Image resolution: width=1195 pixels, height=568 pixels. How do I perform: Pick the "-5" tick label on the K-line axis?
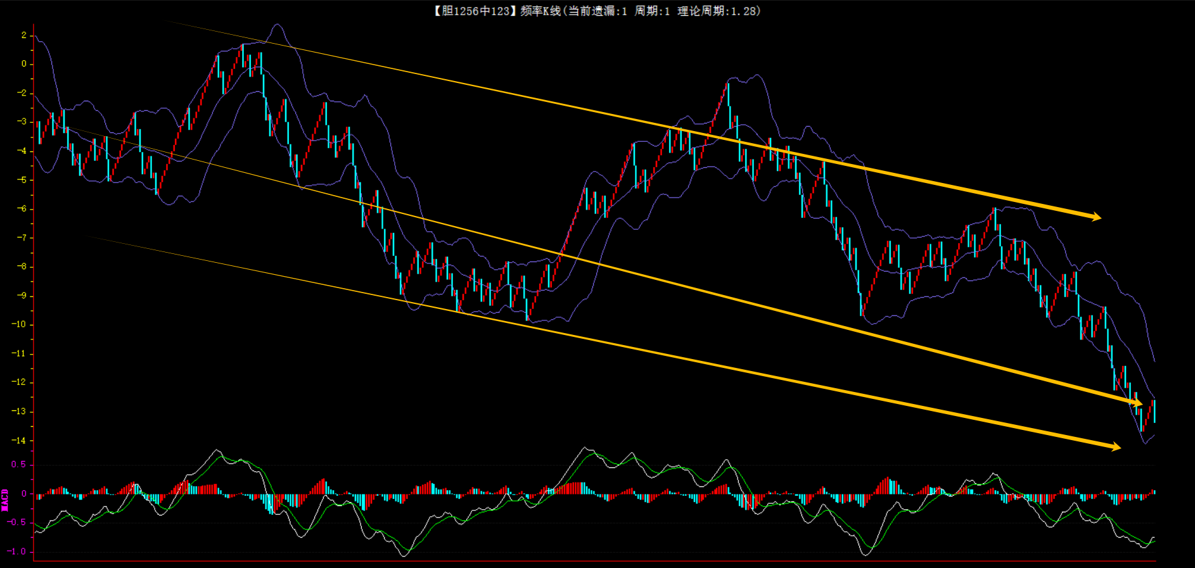point(22,180)
